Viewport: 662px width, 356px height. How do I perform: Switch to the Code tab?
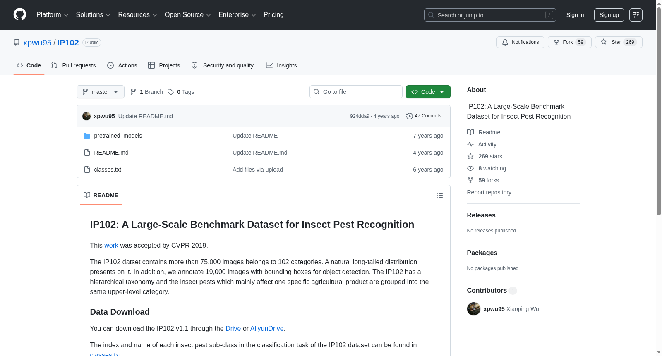point(29,65)
